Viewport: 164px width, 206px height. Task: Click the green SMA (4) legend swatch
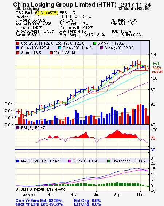coord(95,43)
